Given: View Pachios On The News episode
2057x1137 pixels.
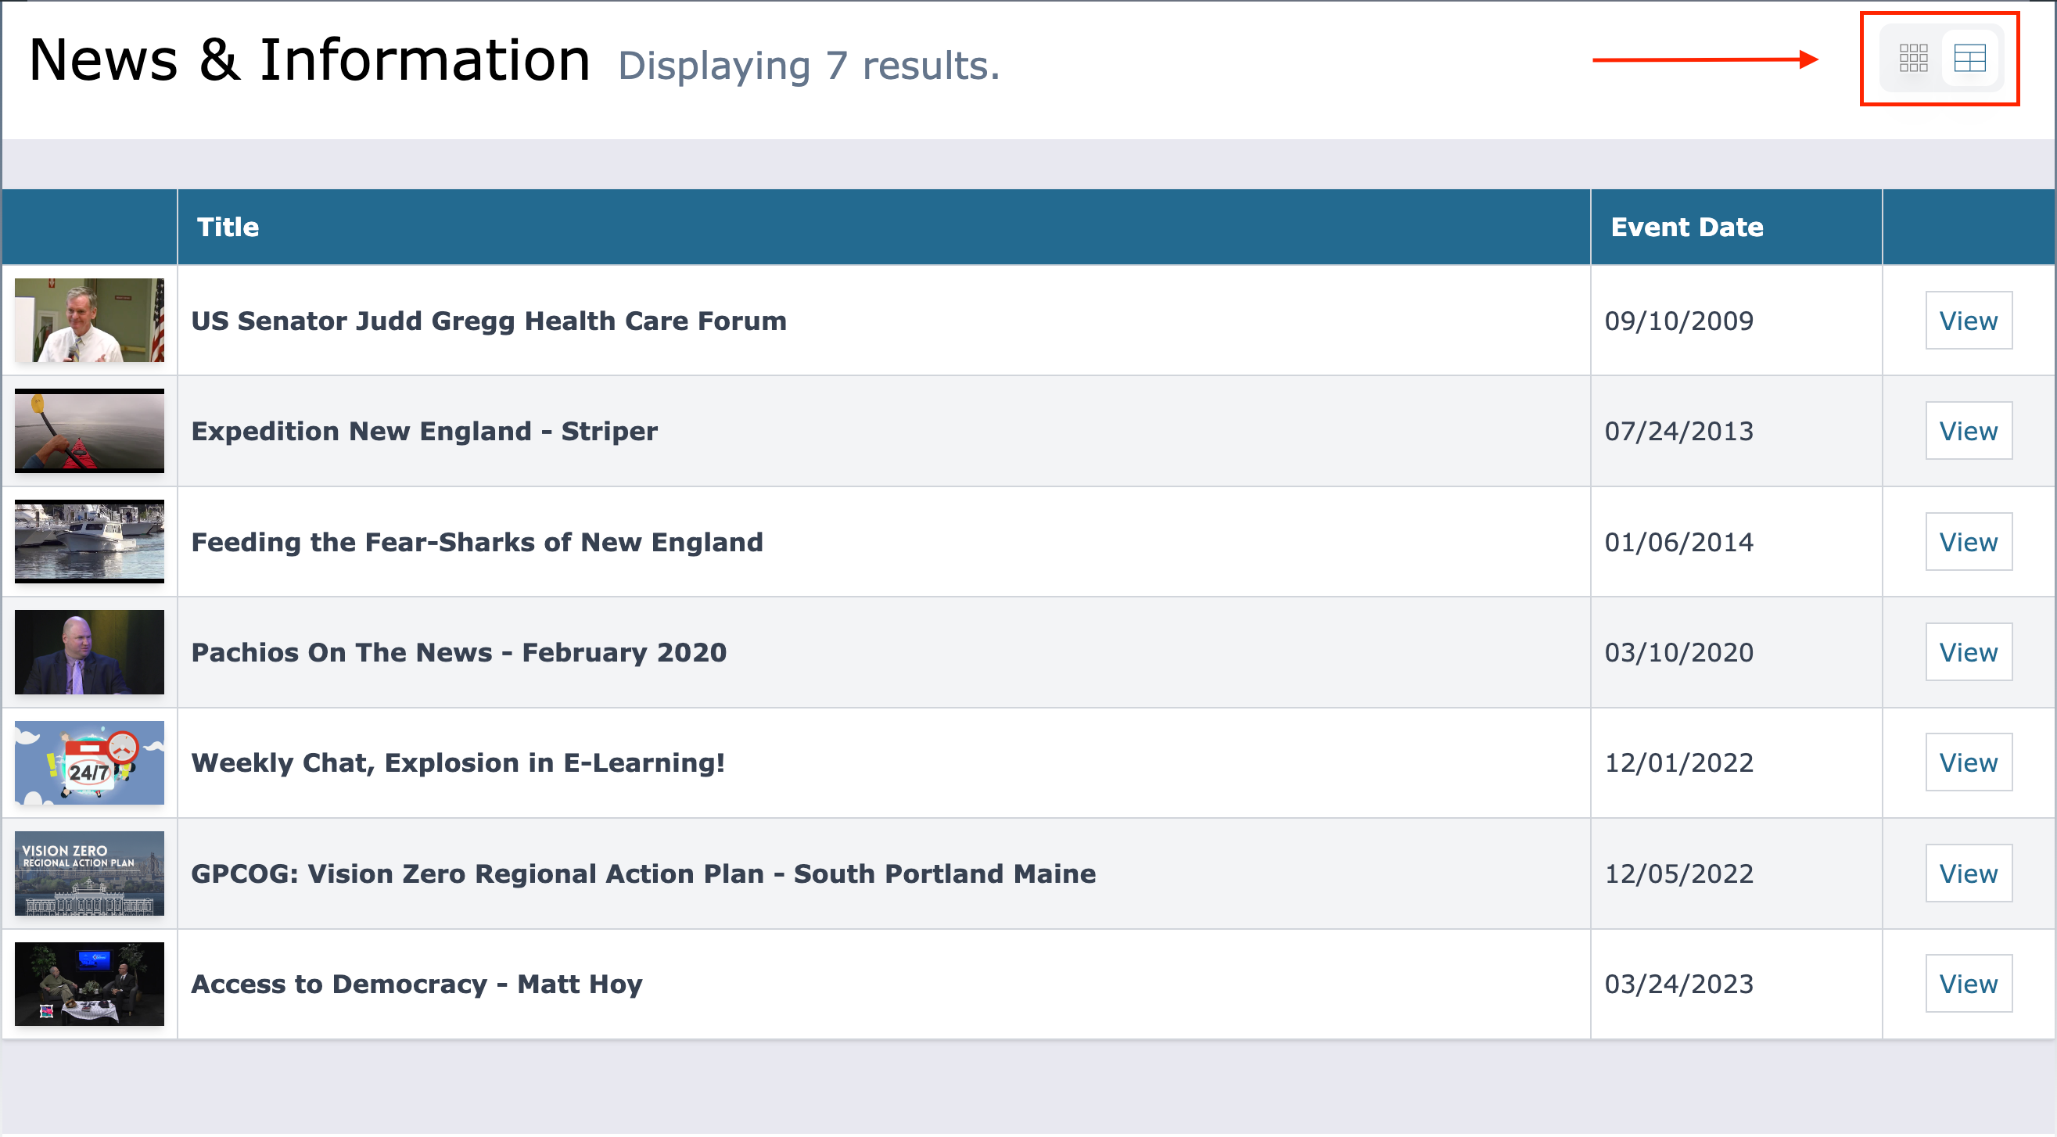Looking at the screenshot, I should point(1968,652).
